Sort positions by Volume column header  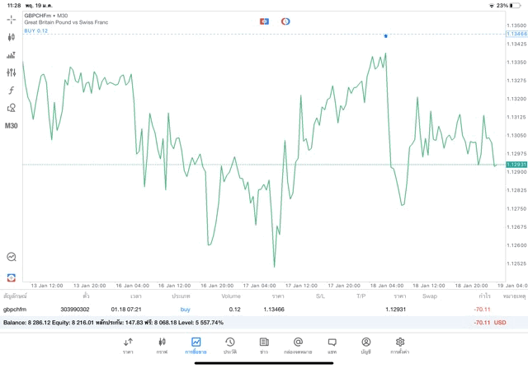[x=231, y=296]
